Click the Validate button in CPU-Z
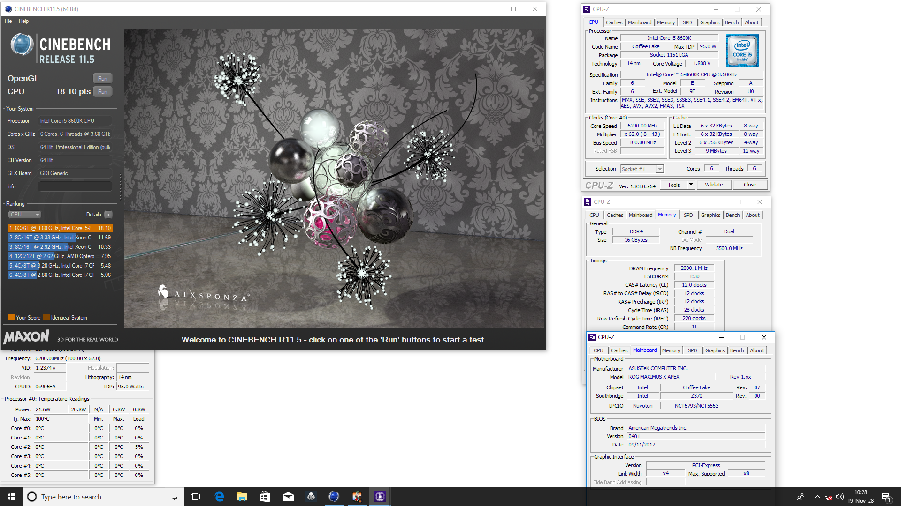 (x=714, y=185)
